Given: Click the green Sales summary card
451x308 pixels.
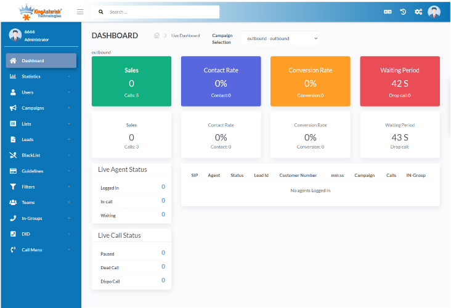Looking at the screenshot, I should 131,81.
